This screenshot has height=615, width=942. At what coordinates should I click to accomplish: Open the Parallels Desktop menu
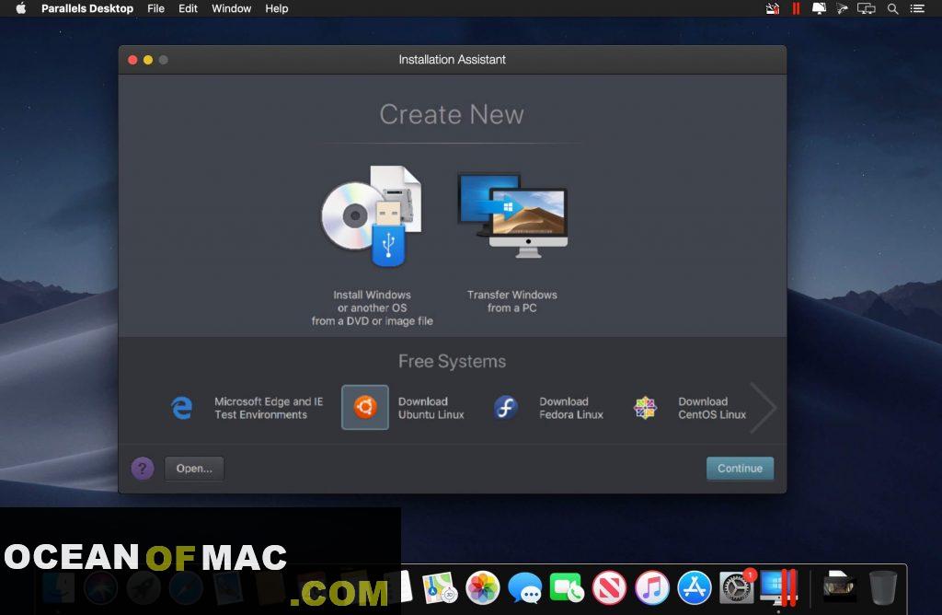coord(87,8)
